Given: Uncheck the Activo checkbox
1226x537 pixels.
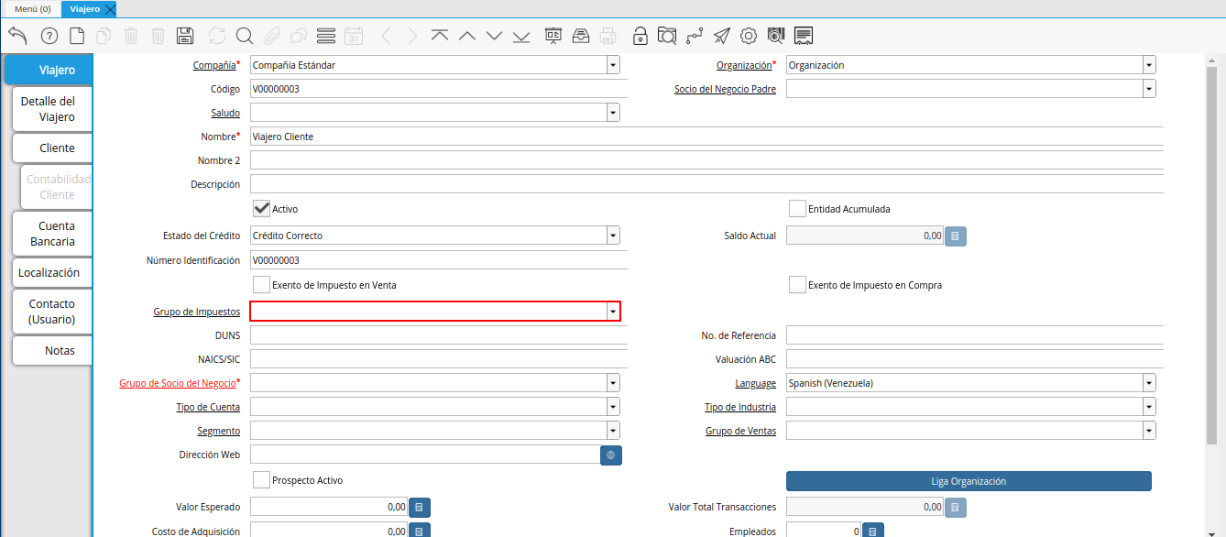Looking at the screenshot, I should click(x=262, y=209).
